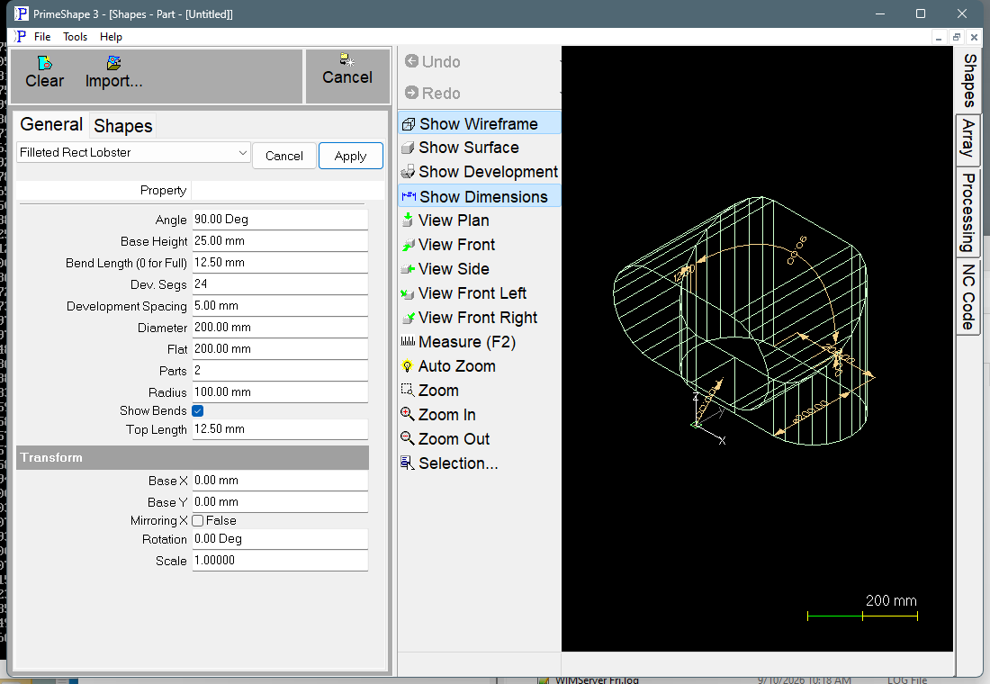Click the Undo icon
The image size is (990, 684).
click(x=411, y=61)
